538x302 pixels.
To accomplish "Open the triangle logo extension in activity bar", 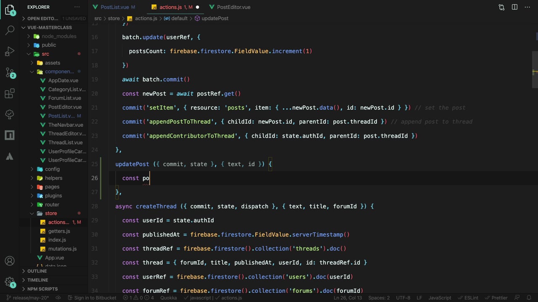I will pos(10,156).
